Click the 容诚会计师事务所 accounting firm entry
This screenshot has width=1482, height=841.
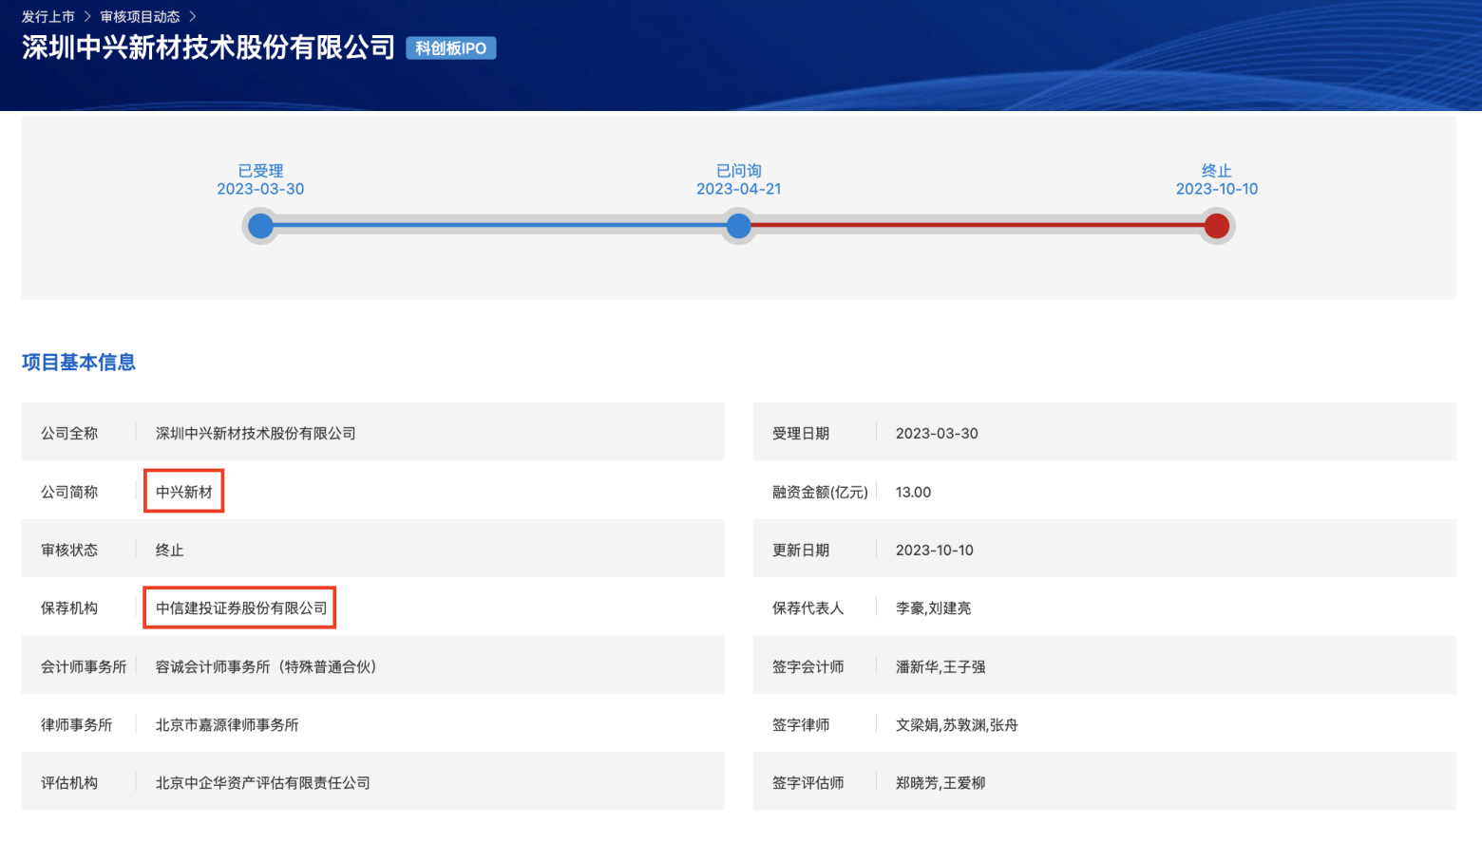coord(266,667)
